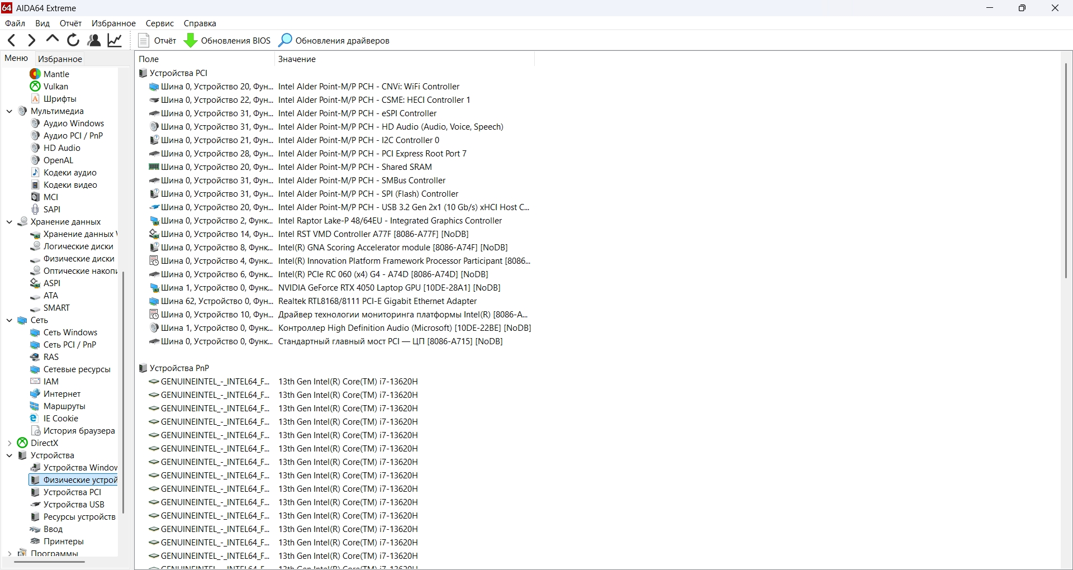Click the left tree vertical scrollbar thumb
The width and height of the screenshot is (1073, 570).
(123, 392)
